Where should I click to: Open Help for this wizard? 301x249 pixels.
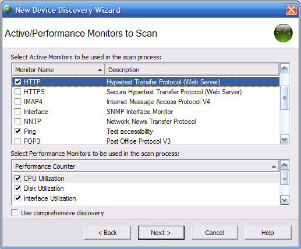pyautogui.click(x=268, y=233)
